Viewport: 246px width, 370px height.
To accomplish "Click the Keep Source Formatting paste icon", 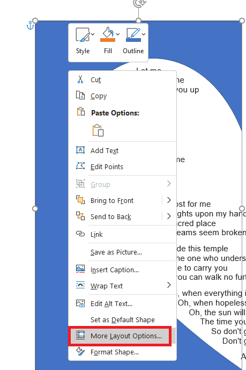I will 98,130.
